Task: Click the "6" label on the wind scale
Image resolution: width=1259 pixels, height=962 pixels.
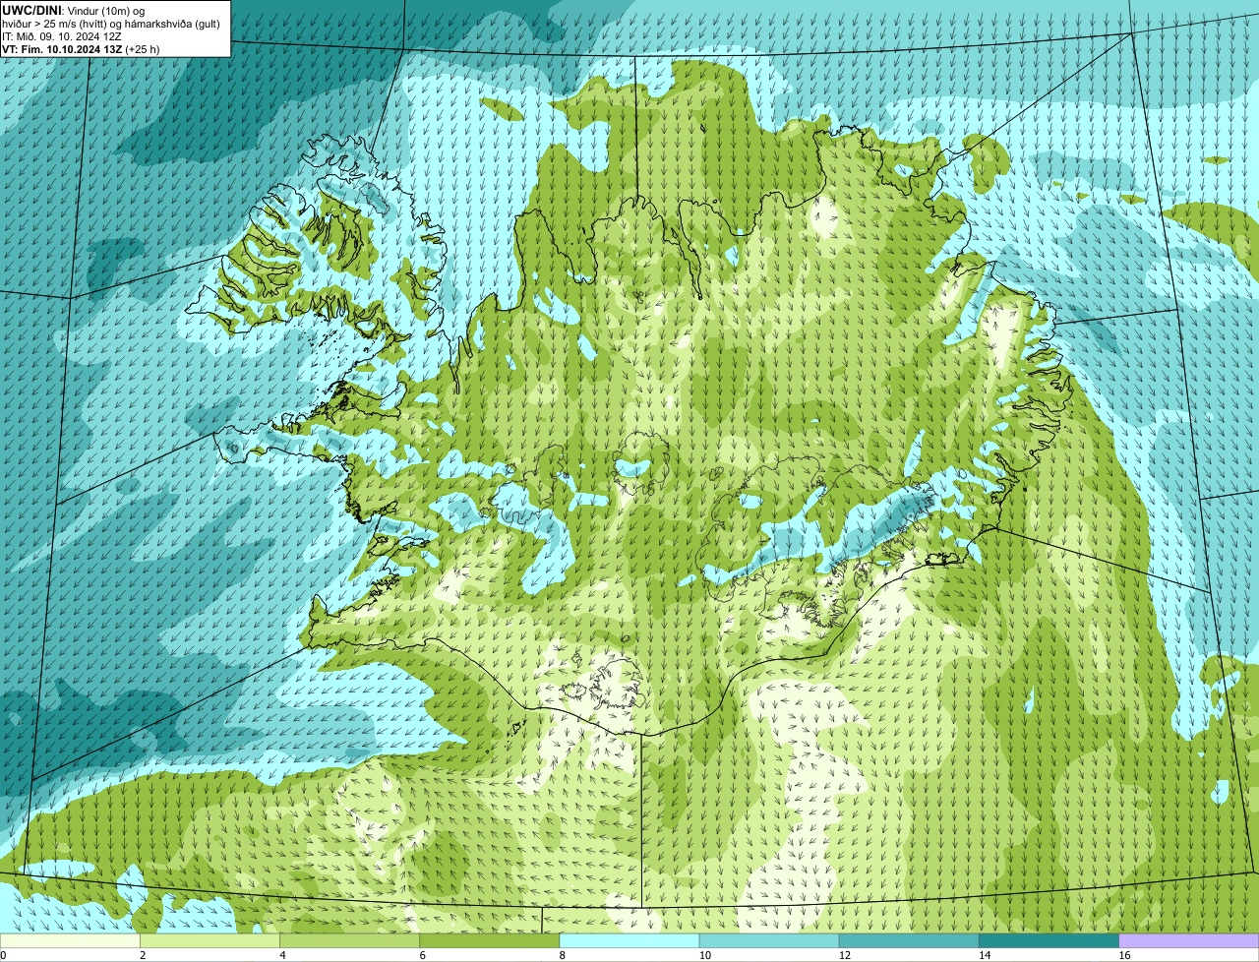Action: 423,955
